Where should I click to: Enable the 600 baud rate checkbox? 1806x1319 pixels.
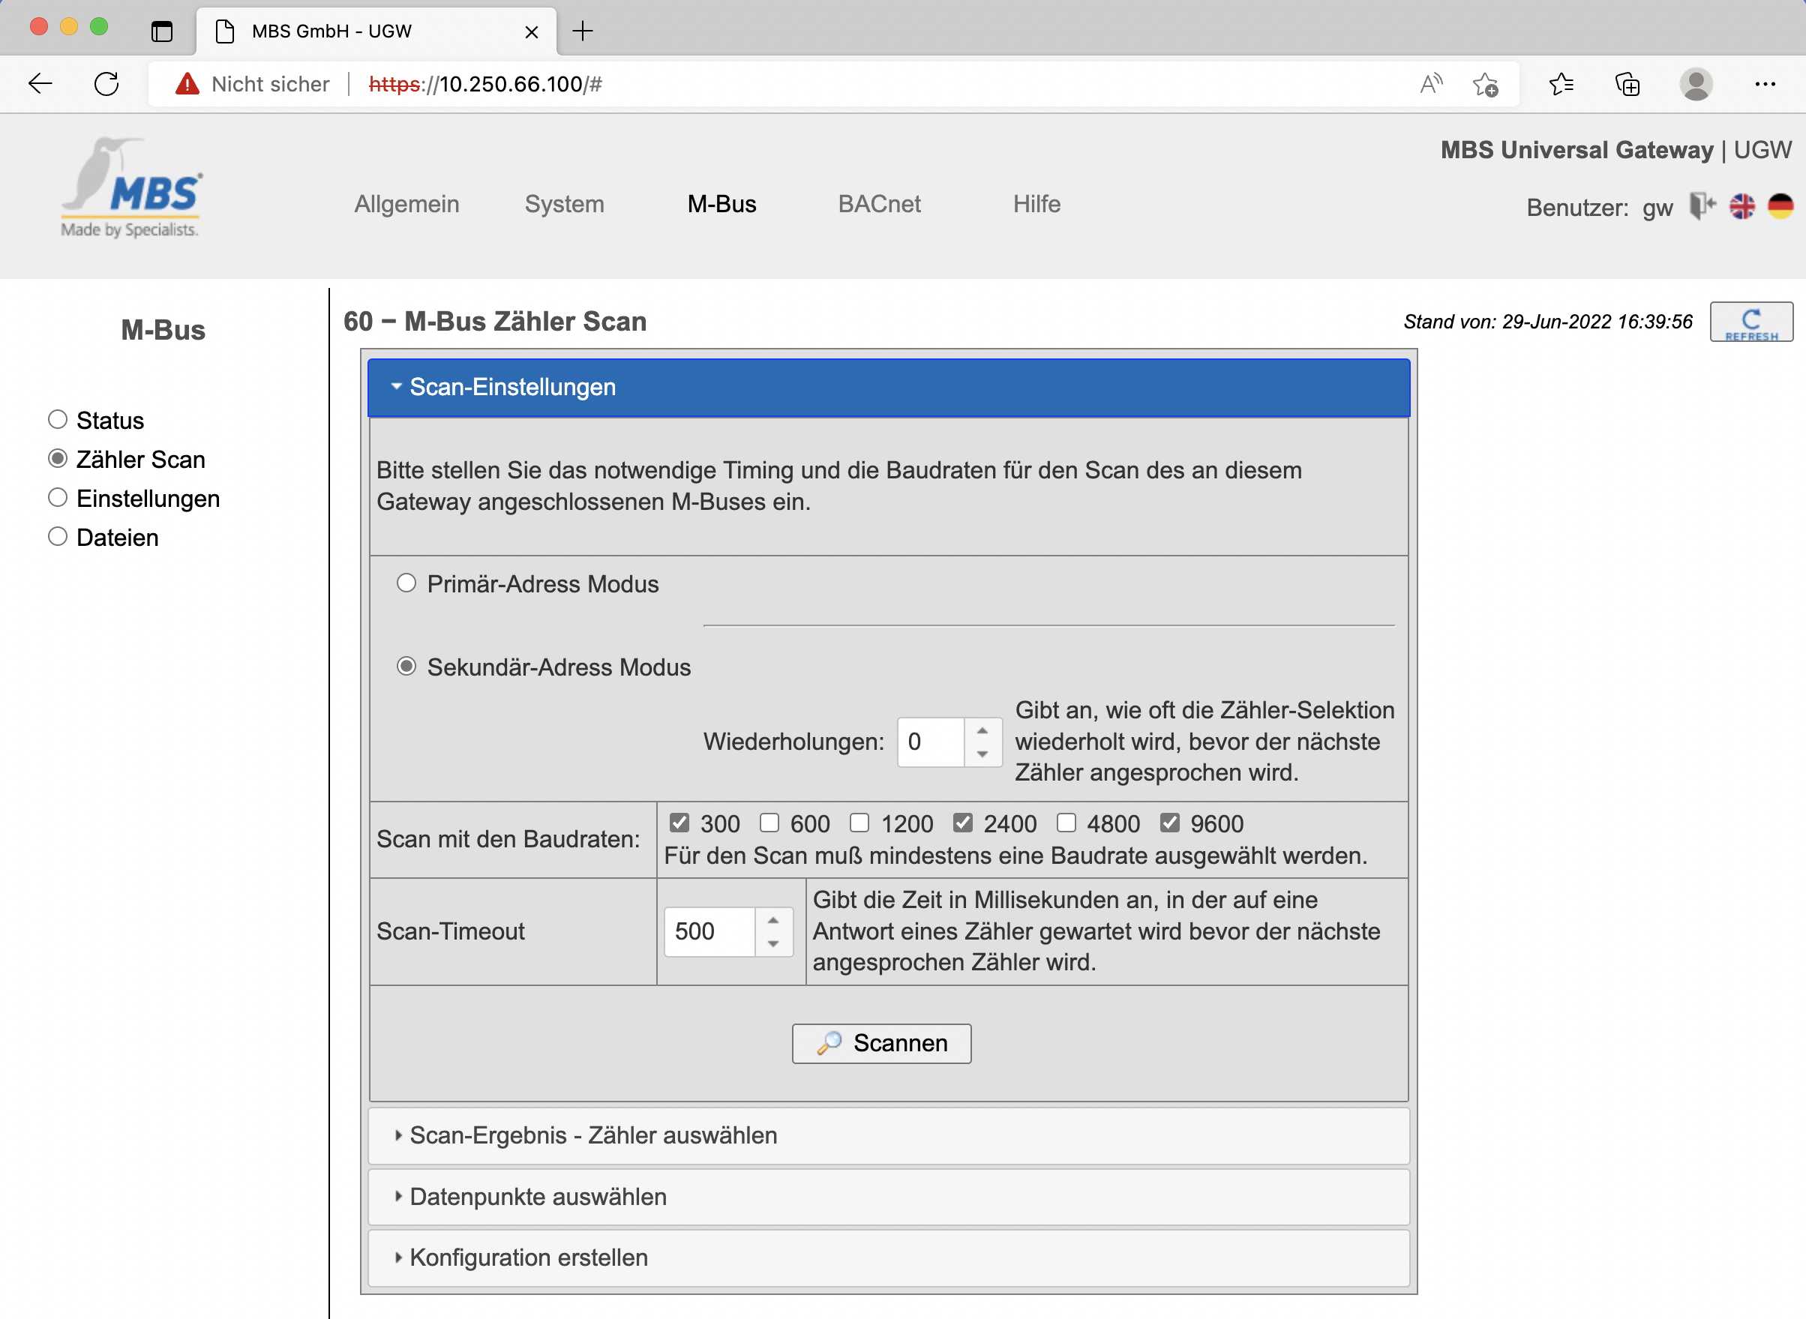coord(769,823)
